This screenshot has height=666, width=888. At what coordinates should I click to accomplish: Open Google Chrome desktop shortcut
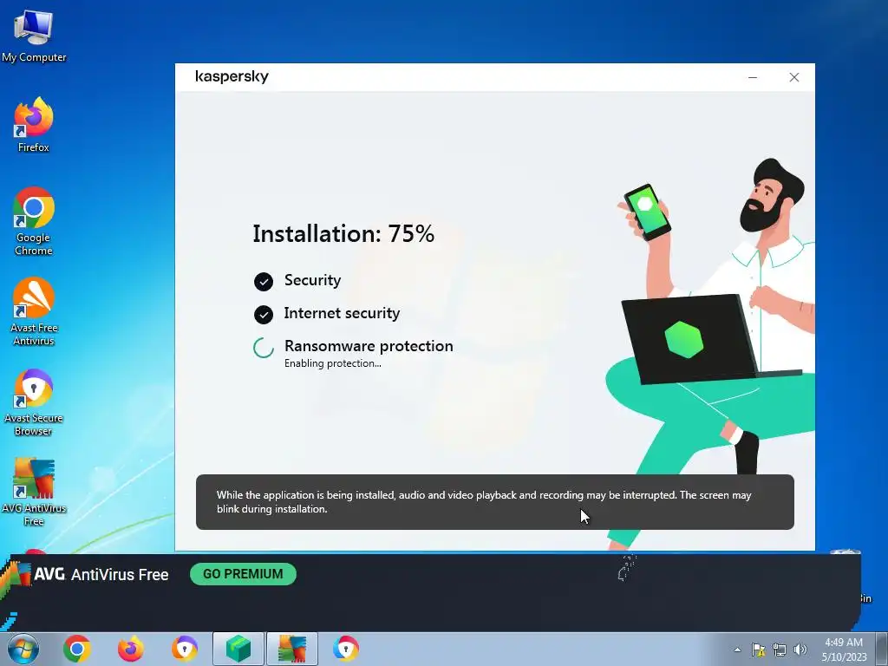34,221
